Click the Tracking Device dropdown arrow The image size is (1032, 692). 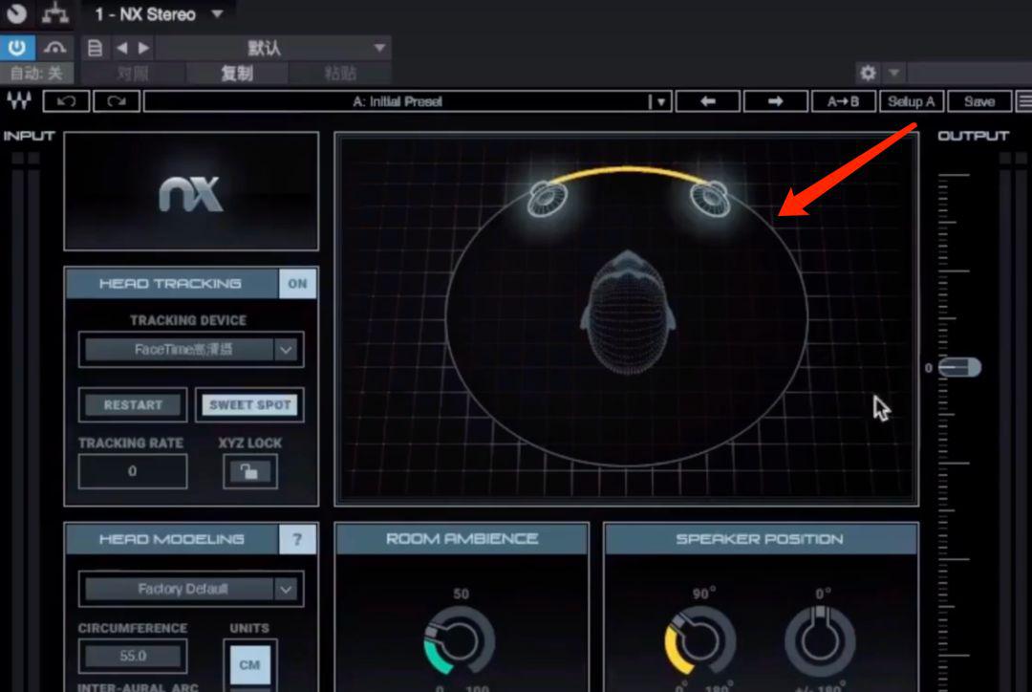pyautogui.click(x=287, y=349)
